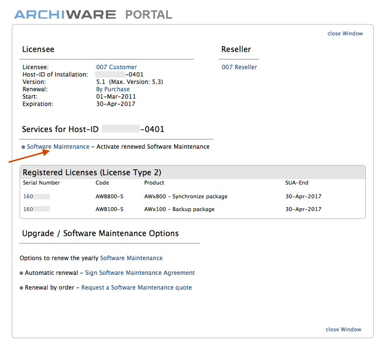Select Sign Software Maintenance Agreement

click(140, 273)
